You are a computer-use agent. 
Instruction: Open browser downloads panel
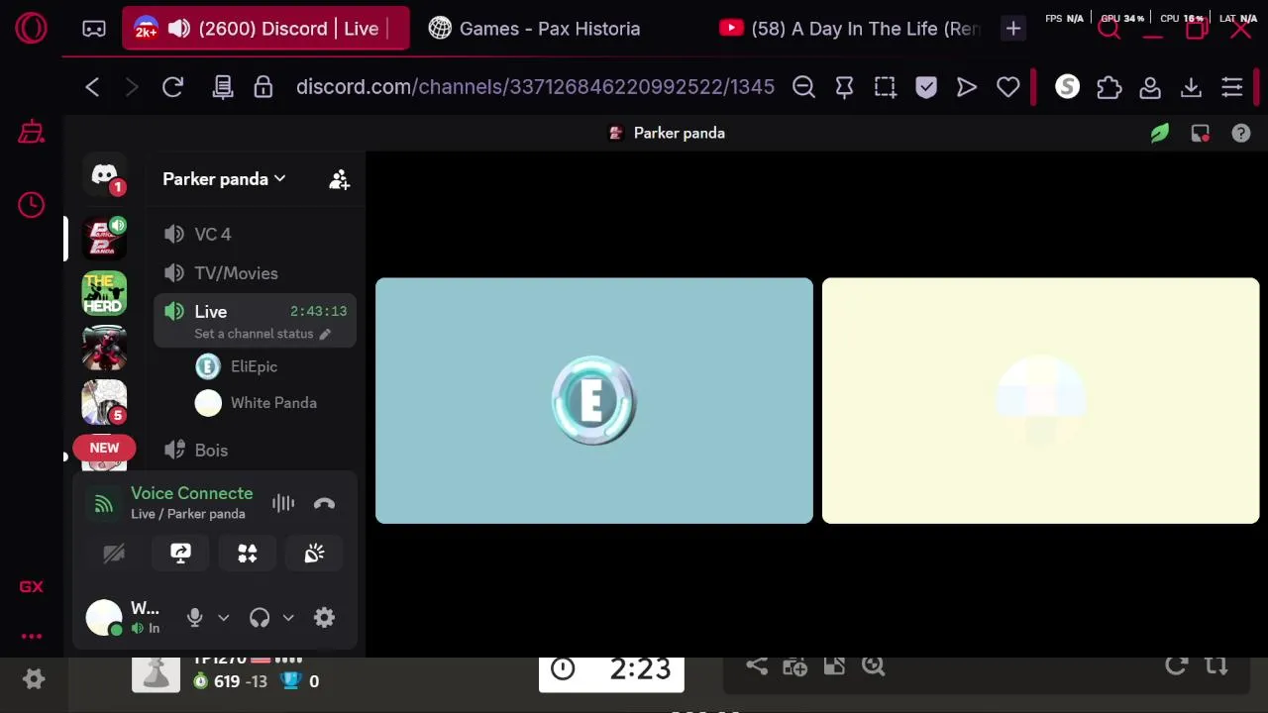click(1191, 87)
